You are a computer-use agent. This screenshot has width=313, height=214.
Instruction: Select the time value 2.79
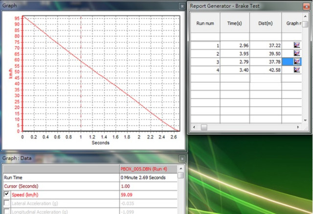[x=235, y=62]
